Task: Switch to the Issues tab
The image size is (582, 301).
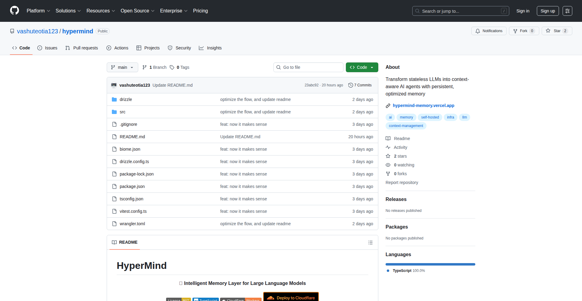Action: (47, 48)
